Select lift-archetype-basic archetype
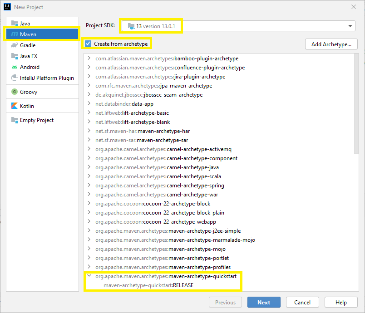This screenshot has height=313, width=365. [132, 113]
